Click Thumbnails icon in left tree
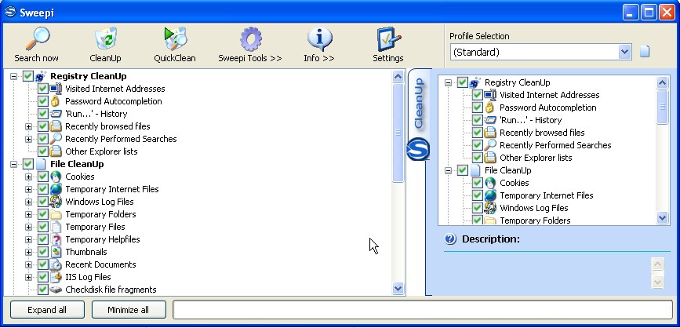 [56, 253]
